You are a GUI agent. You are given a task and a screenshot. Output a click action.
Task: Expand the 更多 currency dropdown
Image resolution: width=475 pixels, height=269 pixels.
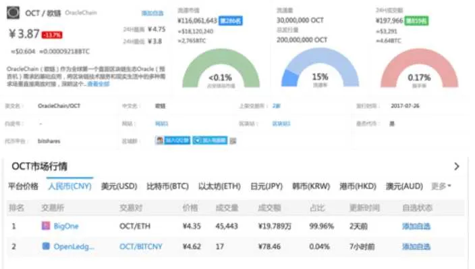click(x=441, y=186)
